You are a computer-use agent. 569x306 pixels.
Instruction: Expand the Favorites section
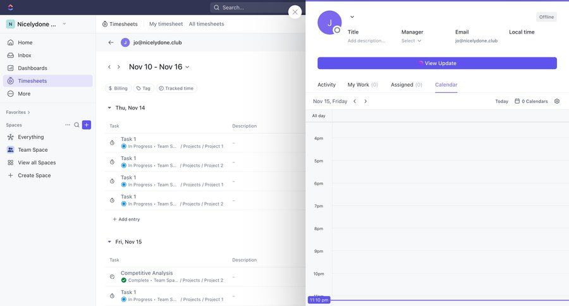click(x=18, y=112)
